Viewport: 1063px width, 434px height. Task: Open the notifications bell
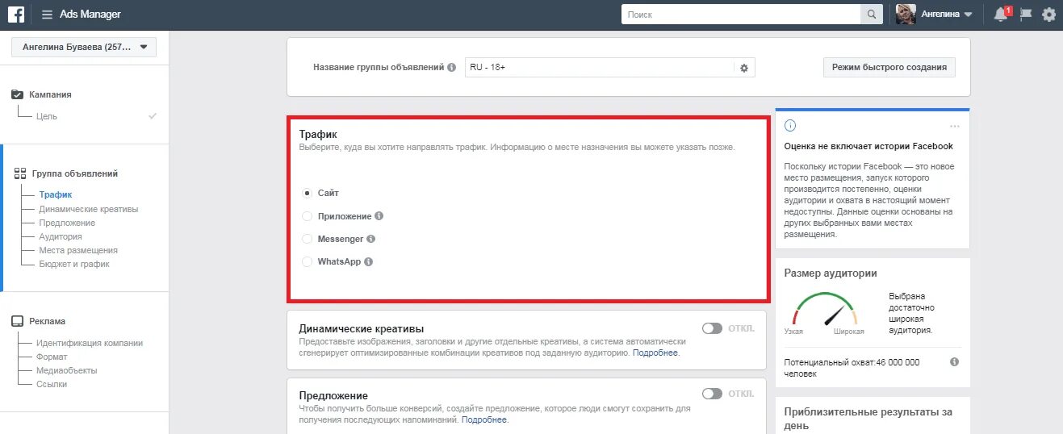point(1002,14)
